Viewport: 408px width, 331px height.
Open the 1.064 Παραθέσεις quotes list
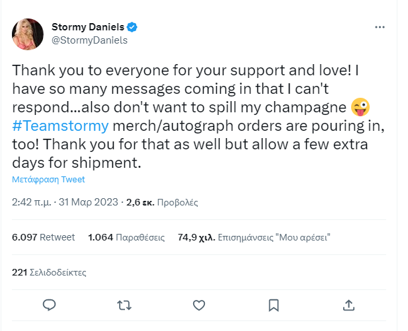point(122,237)
